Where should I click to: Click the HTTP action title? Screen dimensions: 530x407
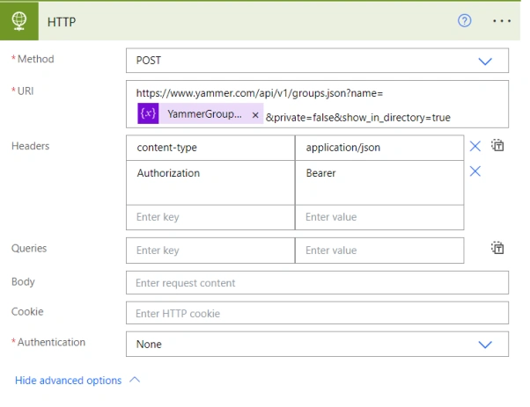(62, 22)
